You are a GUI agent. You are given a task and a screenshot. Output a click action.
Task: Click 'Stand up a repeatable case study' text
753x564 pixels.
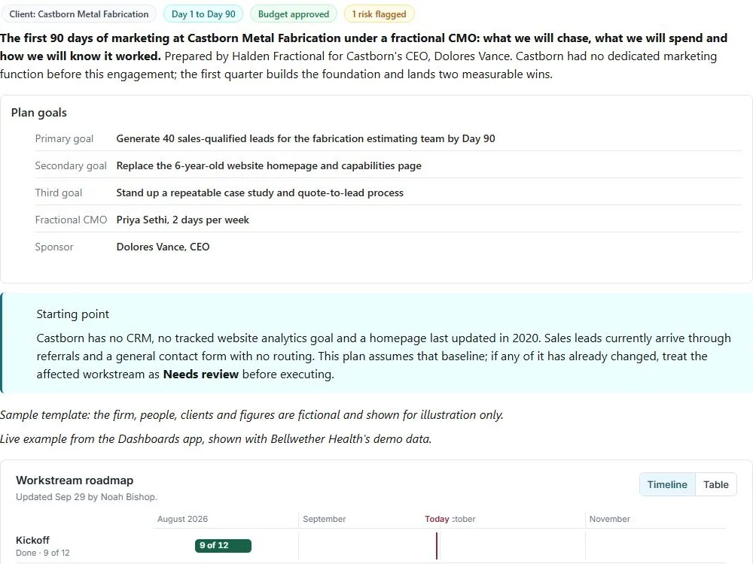coord(260,193)
